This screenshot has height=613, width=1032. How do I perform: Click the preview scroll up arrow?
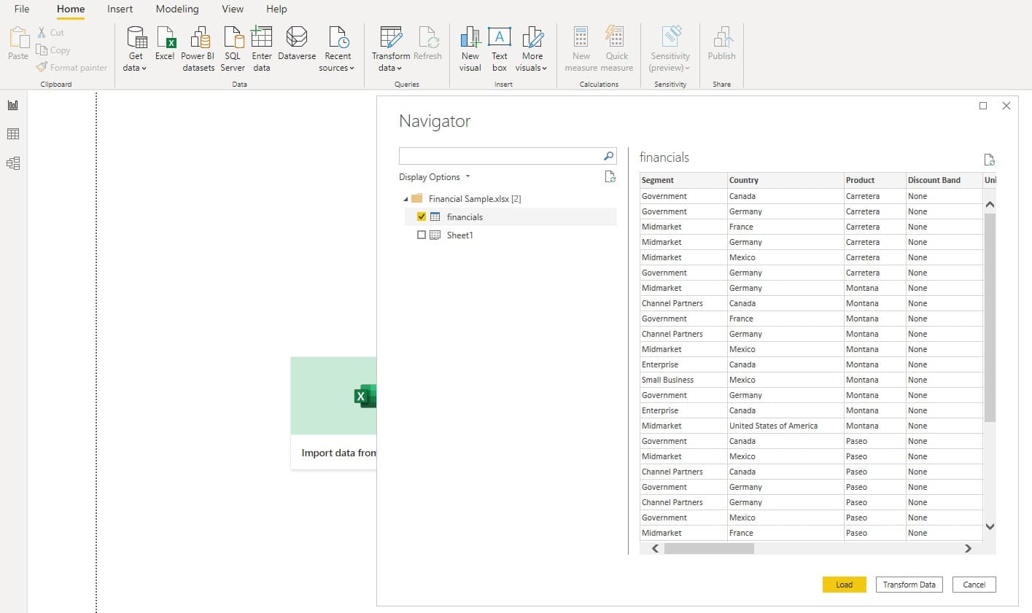990,205
